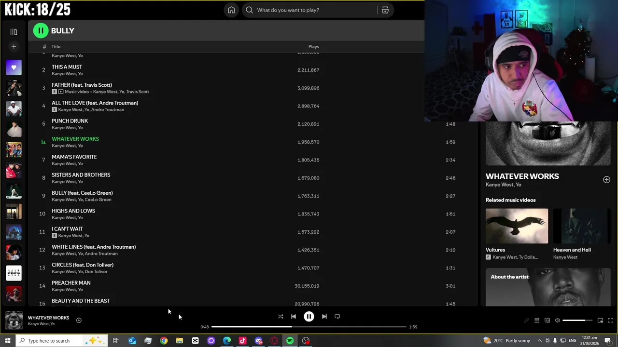The image size is (618, 347).
Task: Open the Liked Songs playlist in the sidebar
Action: point(14,67)
